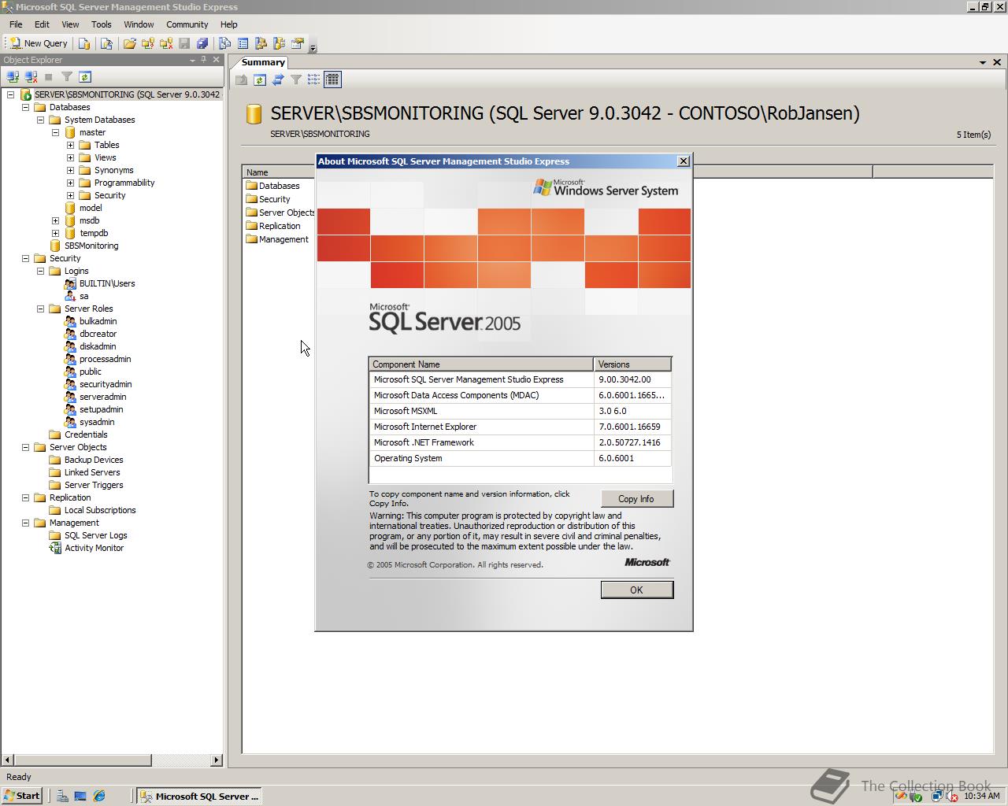
Task: Open the Object Explorer window position dropdown arrow
Action: click(x=192, y=60)
